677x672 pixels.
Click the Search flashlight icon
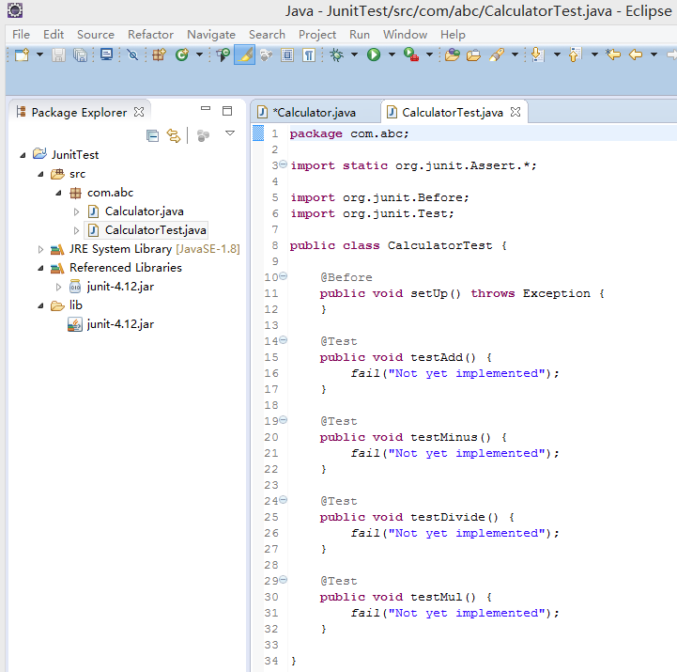point(497,55)
